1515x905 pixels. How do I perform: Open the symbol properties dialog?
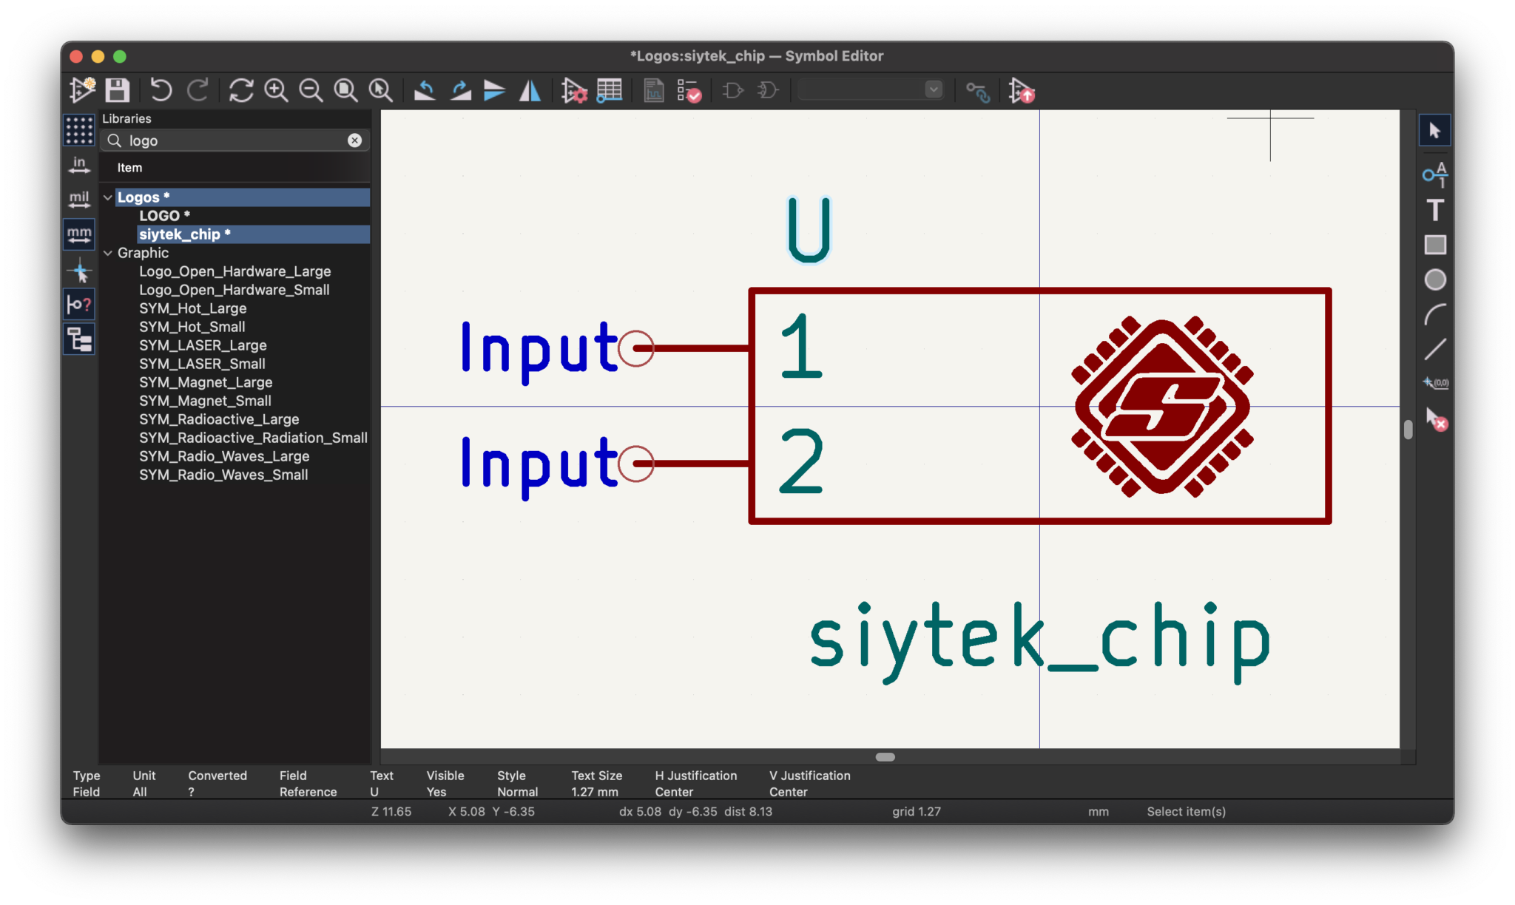click(x=575, y=89)
